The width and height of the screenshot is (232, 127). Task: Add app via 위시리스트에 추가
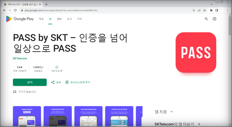coord(78,82)
